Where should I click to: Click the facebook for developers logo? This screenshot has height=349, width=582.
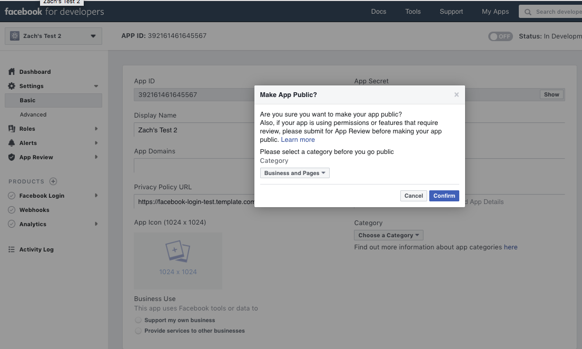(x=54, y=12)
